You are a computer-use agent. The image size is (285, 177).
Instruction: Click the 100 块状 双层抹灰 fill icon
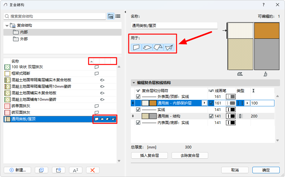[x=7, y=67]
